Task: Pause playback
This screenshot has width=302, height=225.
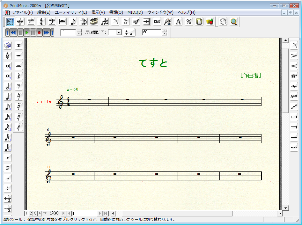Action: coord(33,33)
